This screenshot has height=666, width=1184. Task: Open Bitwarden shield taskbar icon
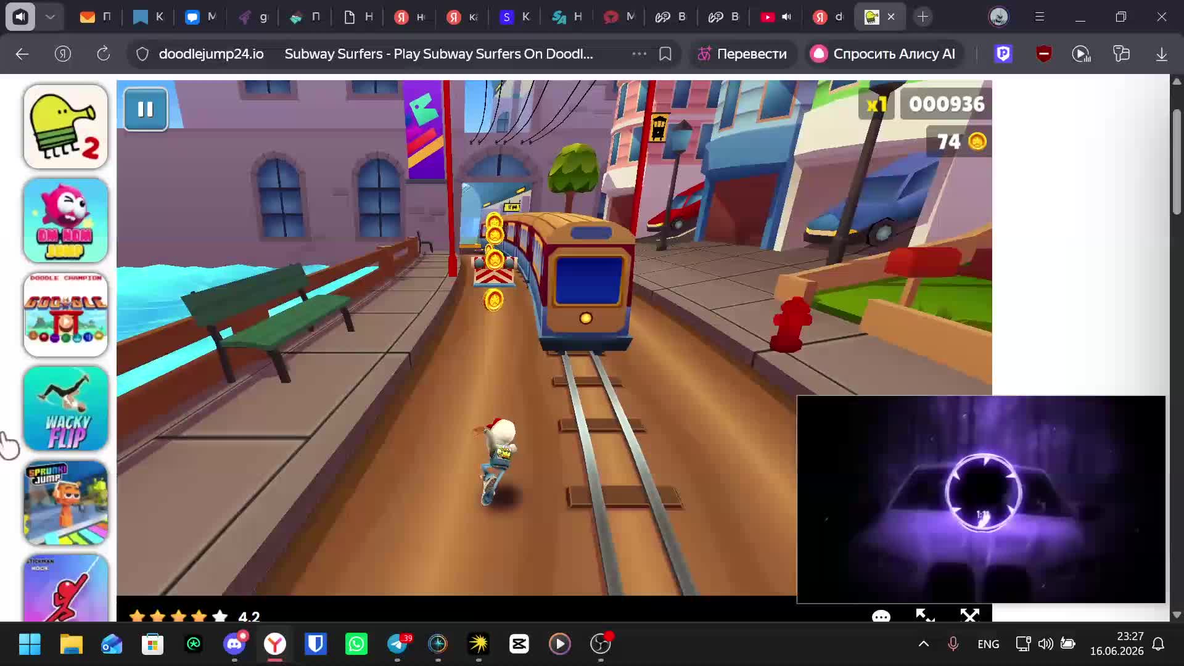click(x=316, y=644)
